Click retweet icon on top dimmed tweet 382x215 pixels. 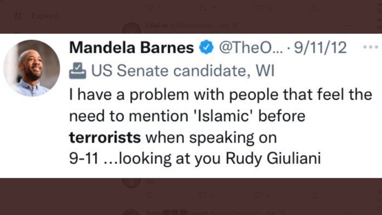click(202, 8)
